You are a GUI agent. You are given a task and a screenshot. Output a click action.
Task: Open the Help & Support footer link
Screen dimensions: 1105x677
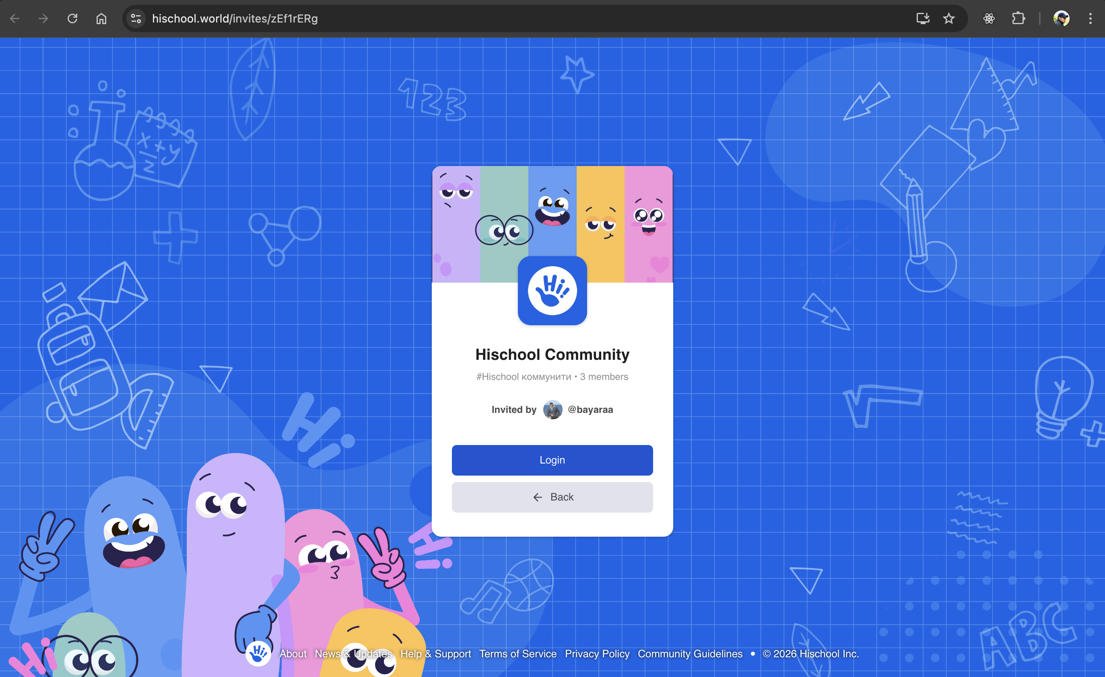tap(435, 654)
